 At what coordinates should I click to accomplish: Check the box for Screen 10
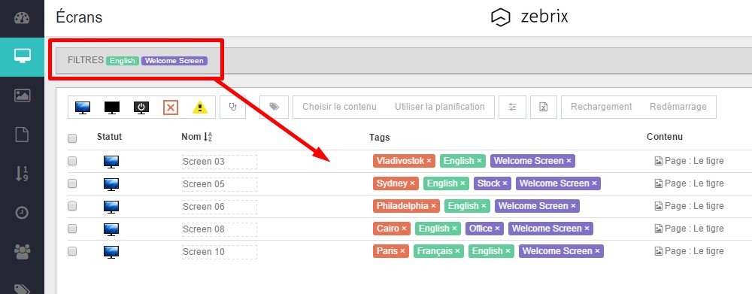click(x=72, y=251)
